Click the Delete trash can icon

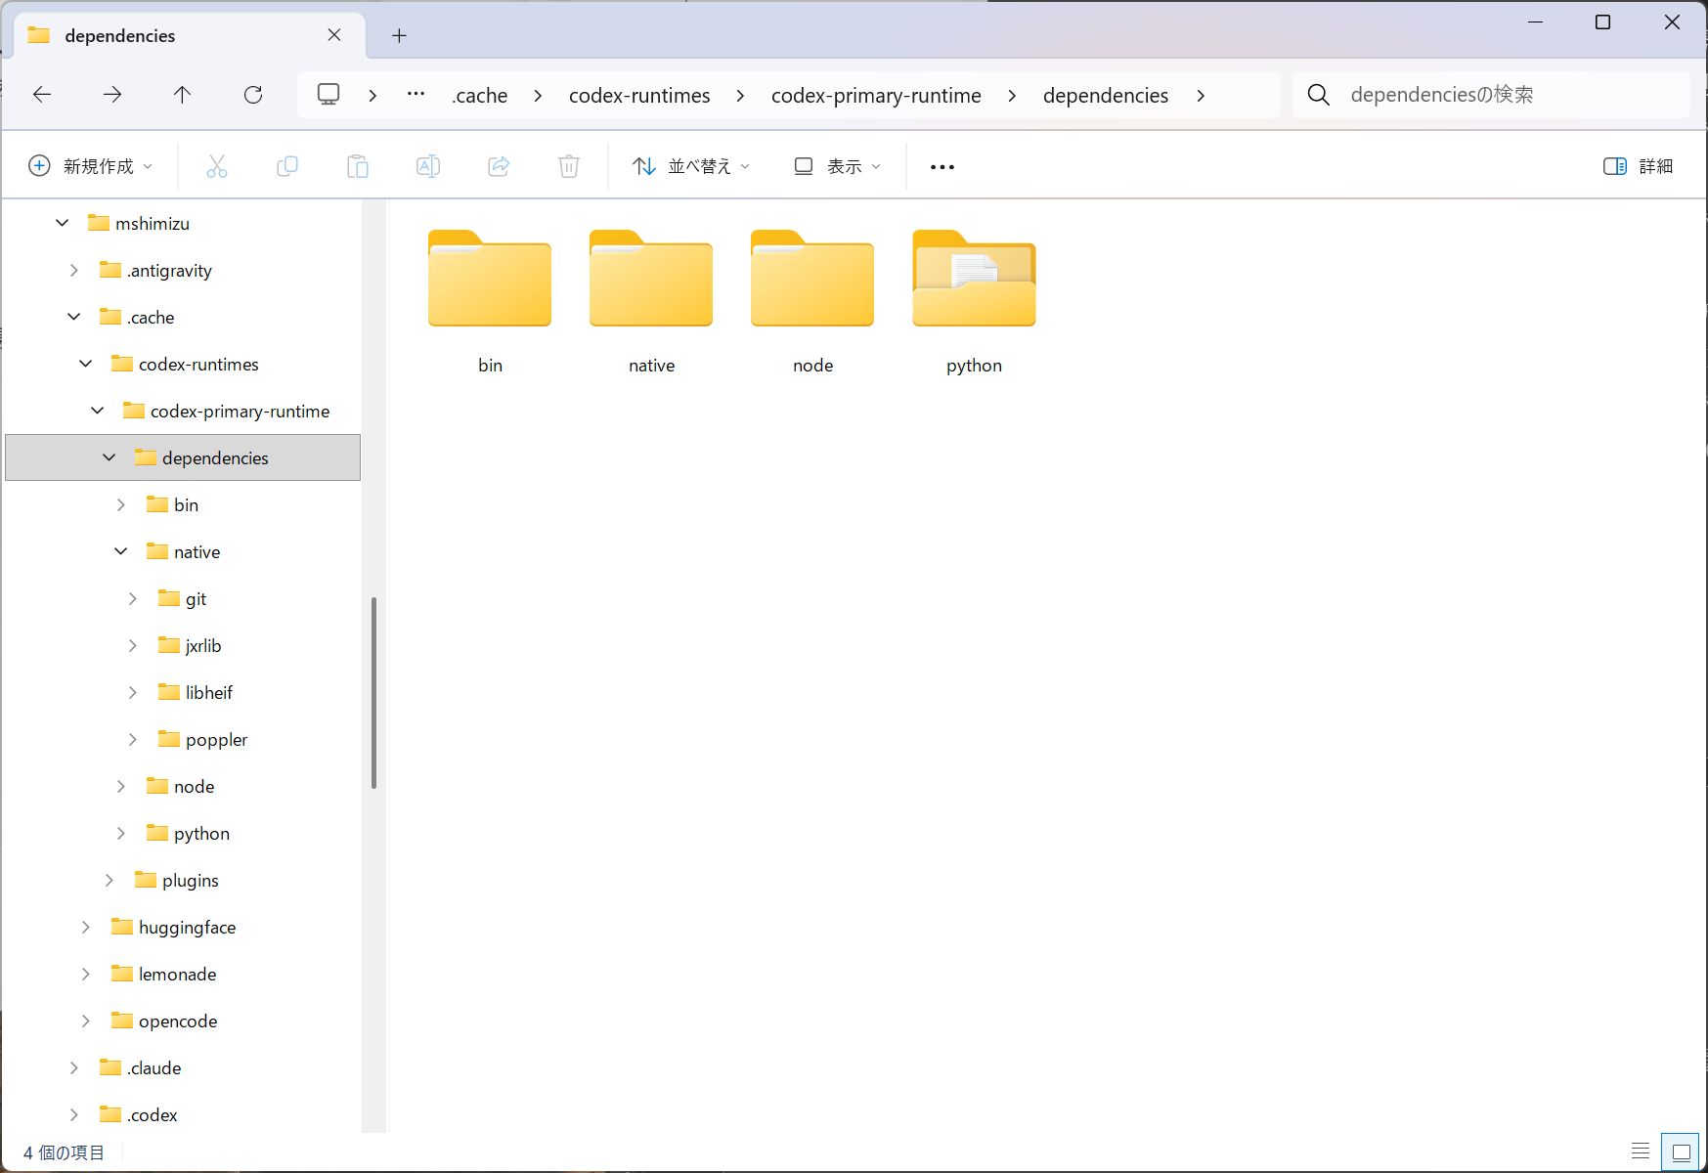569,166
